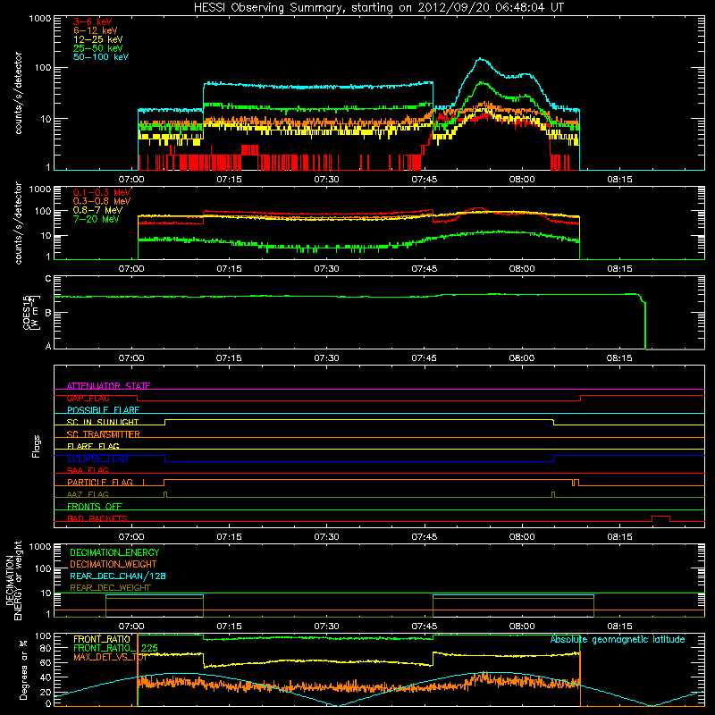Select the green FRONT_RATIO_ 225 legend label
This screenshot has height=715, width=715.
pyautogui.click(x=115, y=648)
